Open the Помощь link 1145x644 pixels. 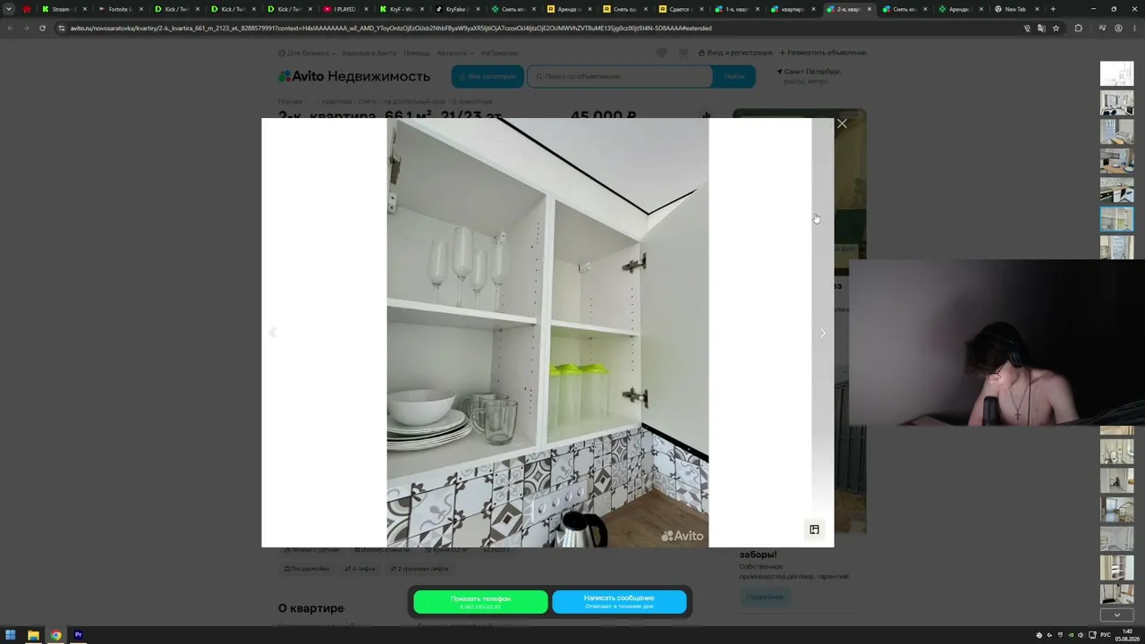coord(417,53)
